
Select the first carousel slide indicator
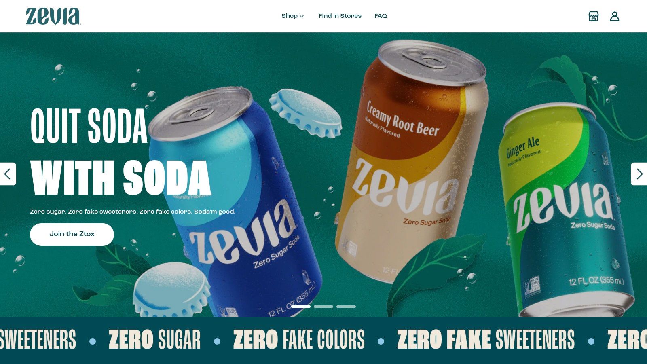point(301,307)
